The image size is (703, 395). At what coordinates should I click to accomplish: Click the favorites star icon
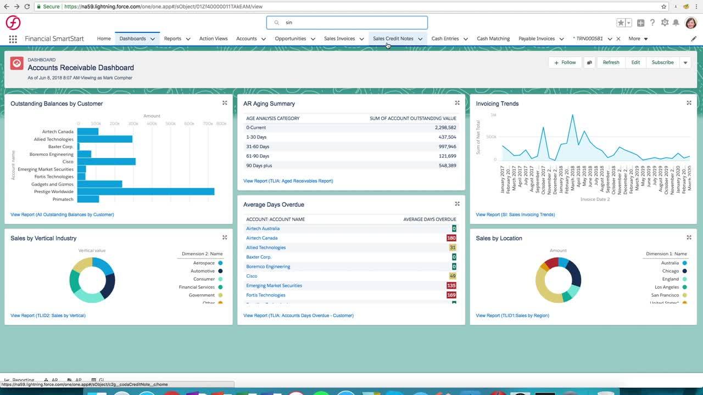tap(621, 22)
